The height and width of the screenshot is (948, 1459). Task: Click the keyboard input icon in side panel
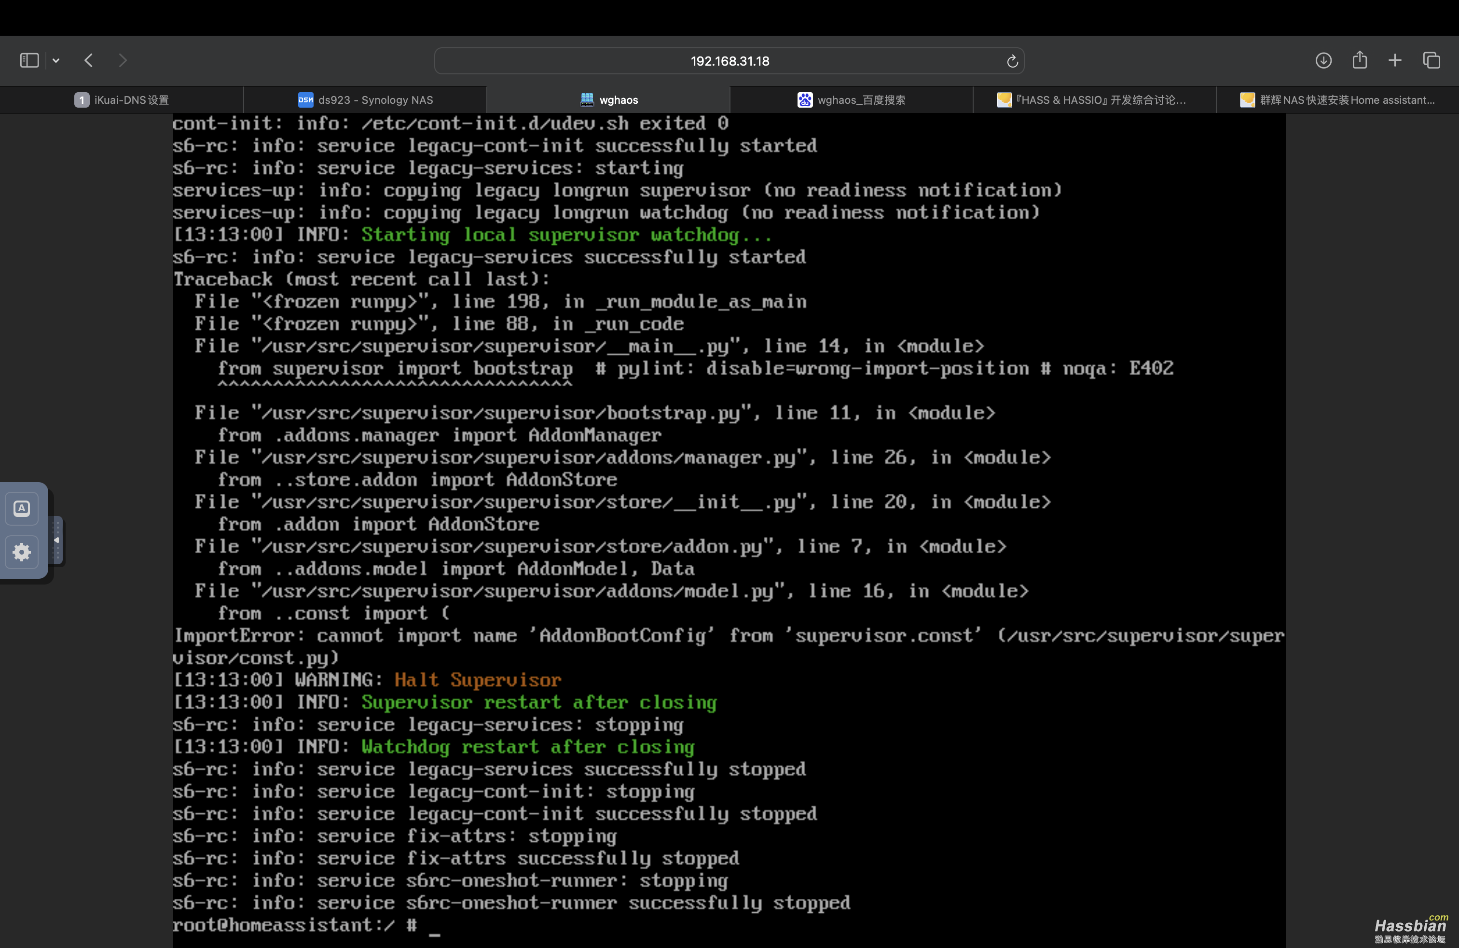click(x=22, y=508)
